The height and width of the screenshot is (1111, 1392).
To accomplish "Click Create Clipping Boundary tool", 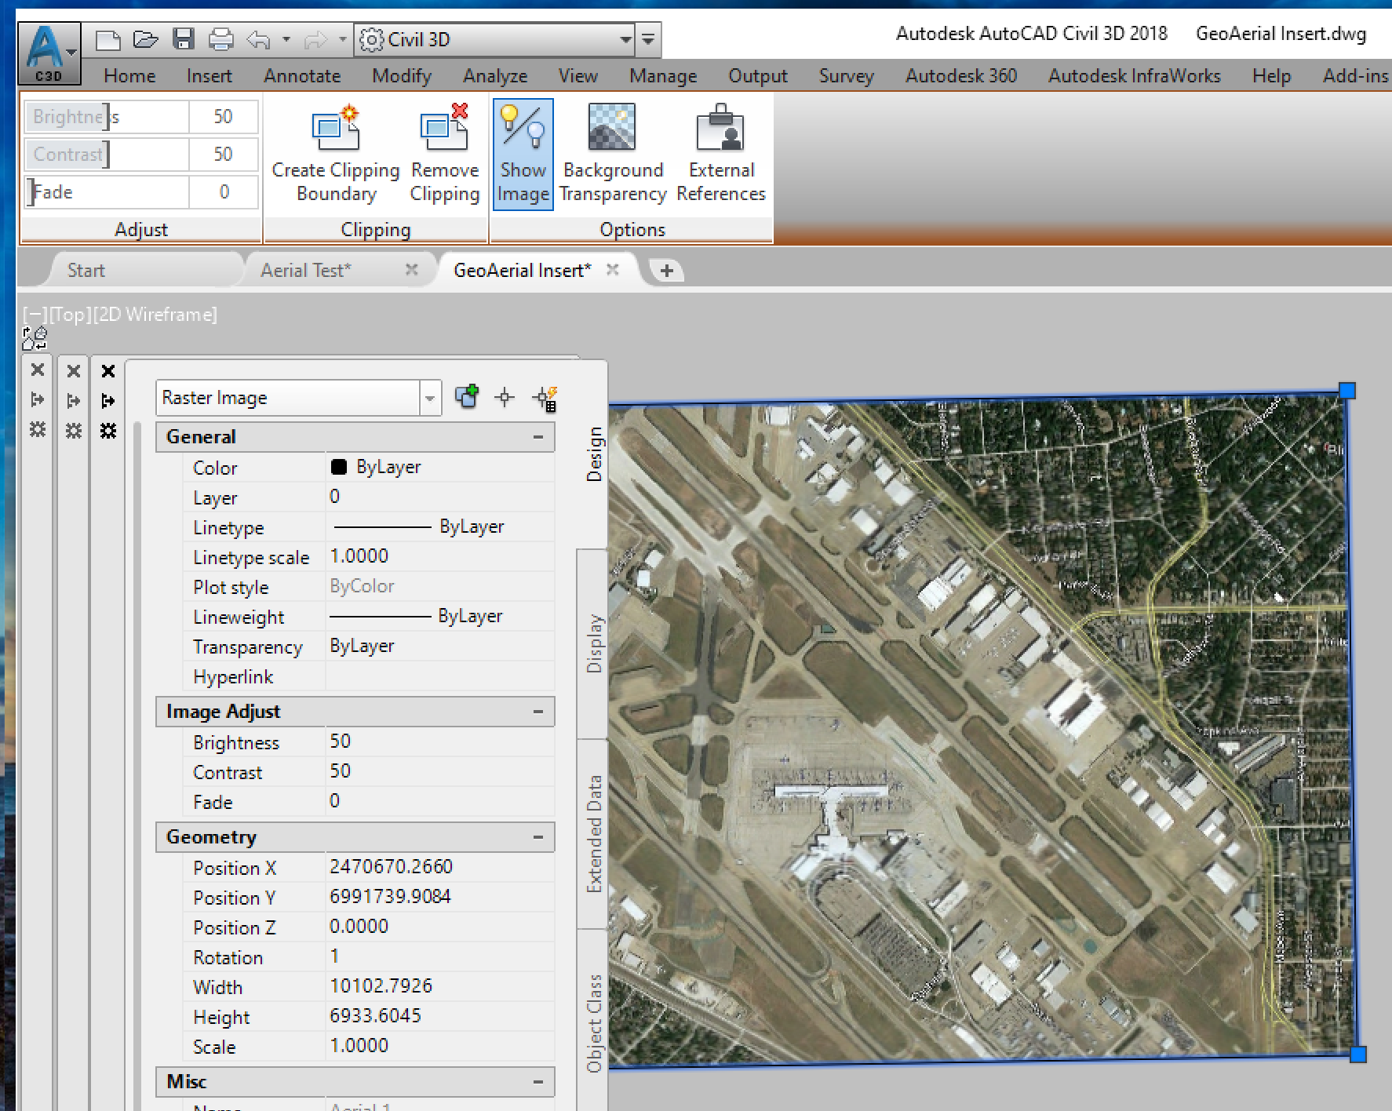I will click(x=336, y=154).
